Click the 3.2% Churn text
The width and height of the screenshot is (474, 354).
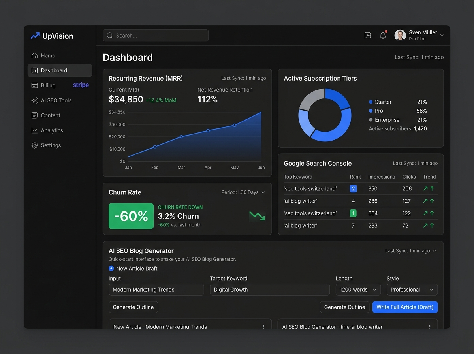179,216
